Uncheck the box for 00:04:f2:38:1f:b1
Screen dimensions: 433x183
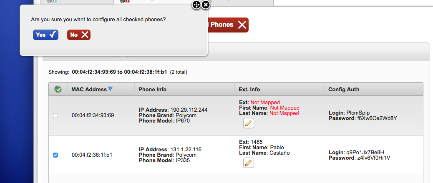55,155
